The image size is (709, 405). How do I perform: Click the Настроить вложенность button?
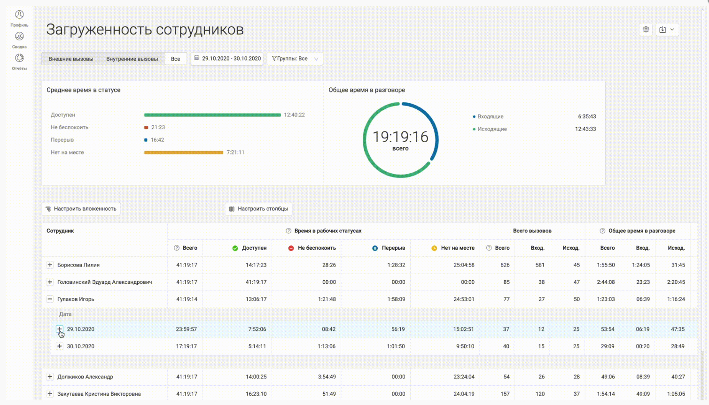coord(81,209)
